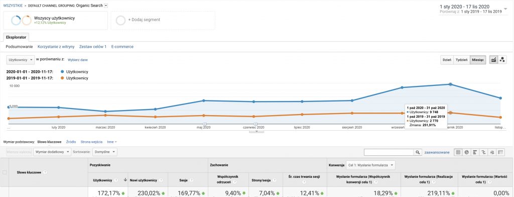Screen dimensions: 514x197
Task: Click the Wybierz dane link
Action: [x=78, y=60]
